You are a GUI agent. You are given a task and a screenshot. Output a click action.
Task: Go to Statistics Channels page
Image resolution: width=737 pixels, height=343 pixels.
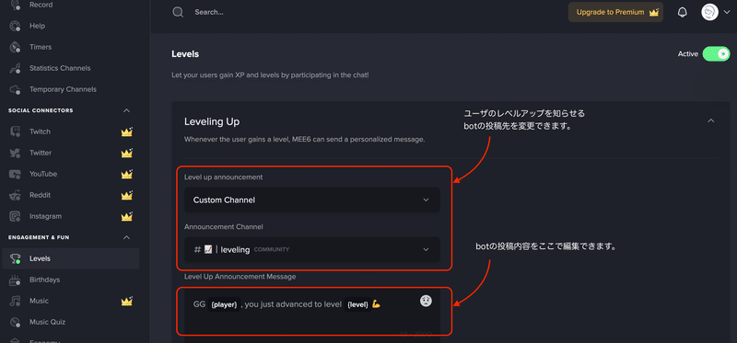(x=60, y=68)
